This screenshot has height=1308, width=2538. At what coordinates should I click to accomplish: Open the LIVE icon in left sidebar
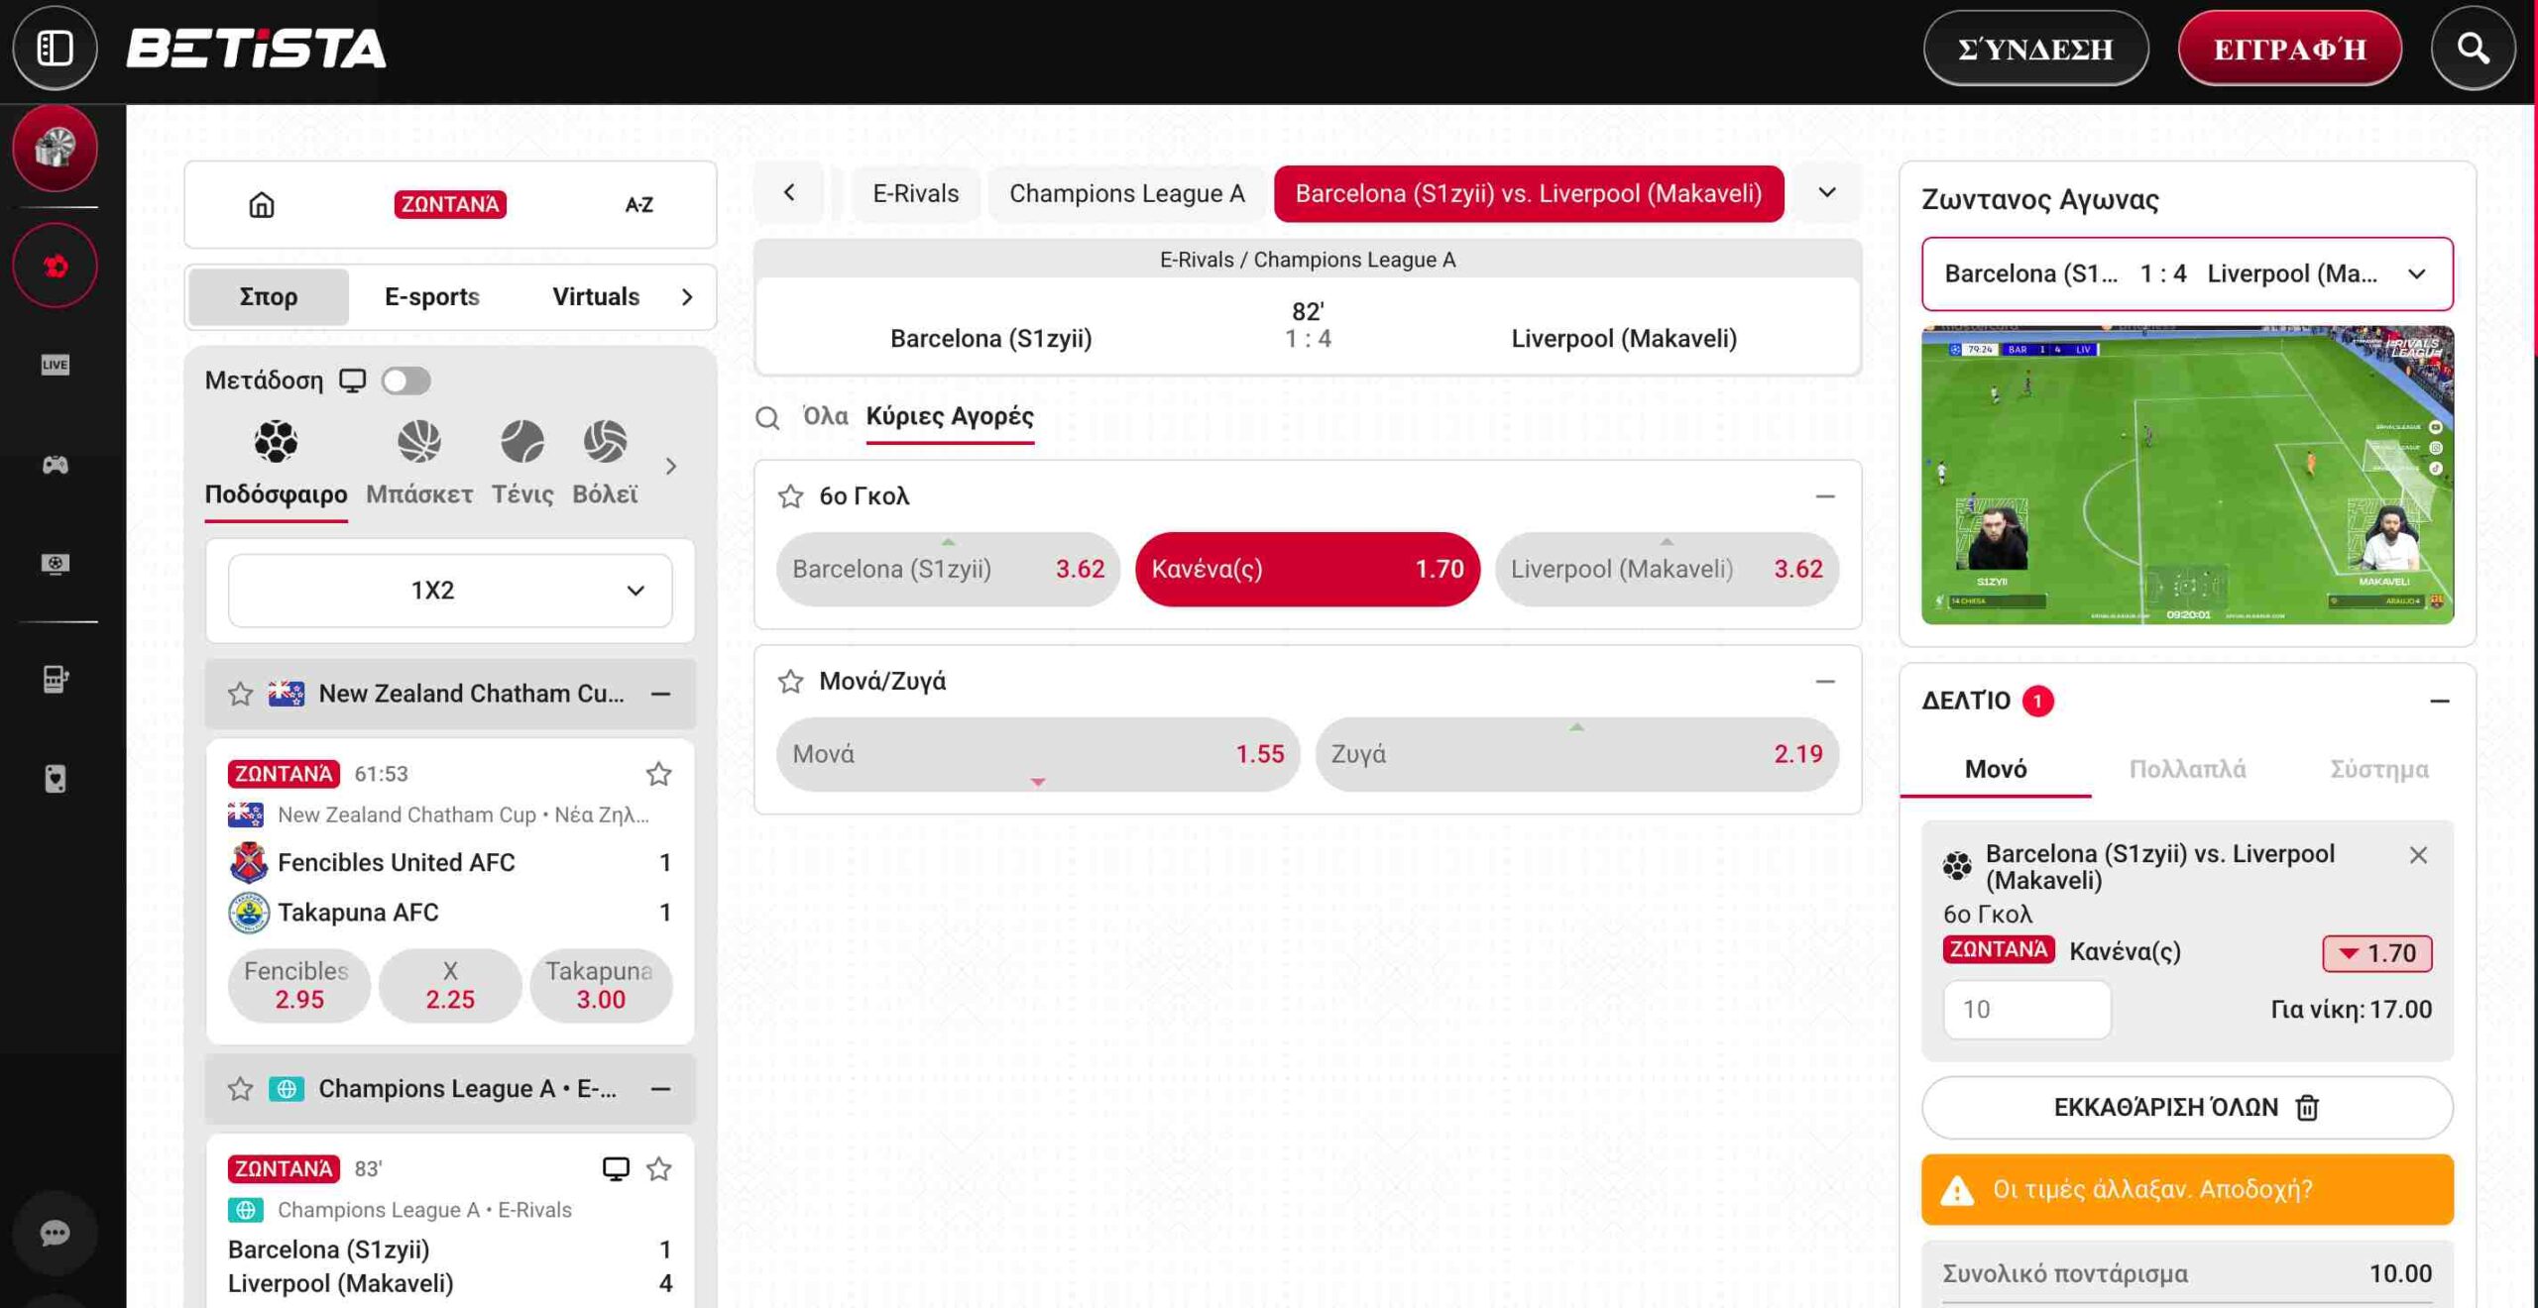55,365
